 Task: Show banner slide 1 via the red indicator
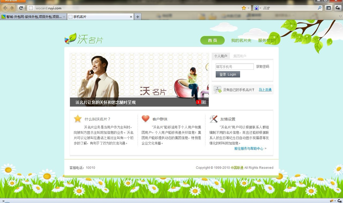199,102
